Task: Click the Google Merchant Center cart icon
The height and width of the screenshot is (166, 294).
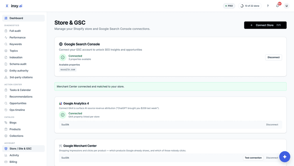Action: tap(60, 146)
